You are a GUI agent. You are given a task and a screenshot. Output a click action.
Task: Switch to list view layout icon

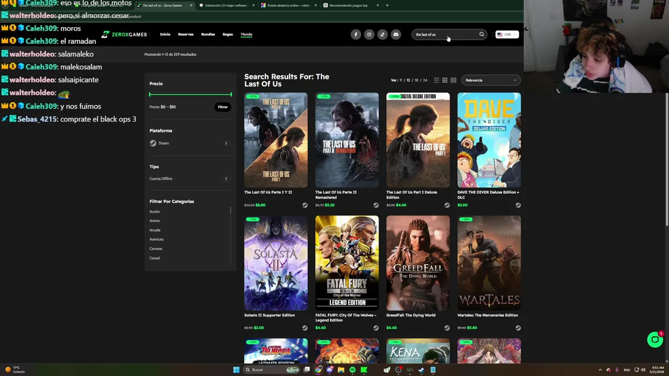(436, 80)
